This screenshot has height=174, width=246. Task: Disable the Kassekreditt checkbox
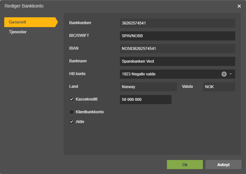(72, 99)
